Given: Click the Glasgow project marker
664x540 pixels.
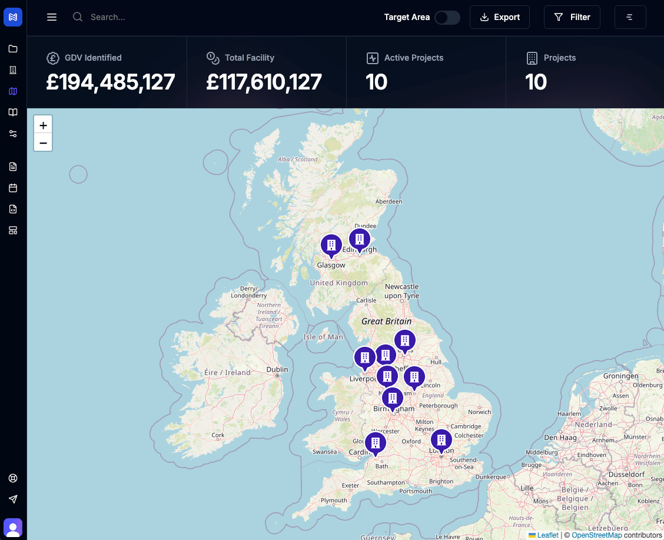Looking at the screenshot, I should (x=331, y=246).
